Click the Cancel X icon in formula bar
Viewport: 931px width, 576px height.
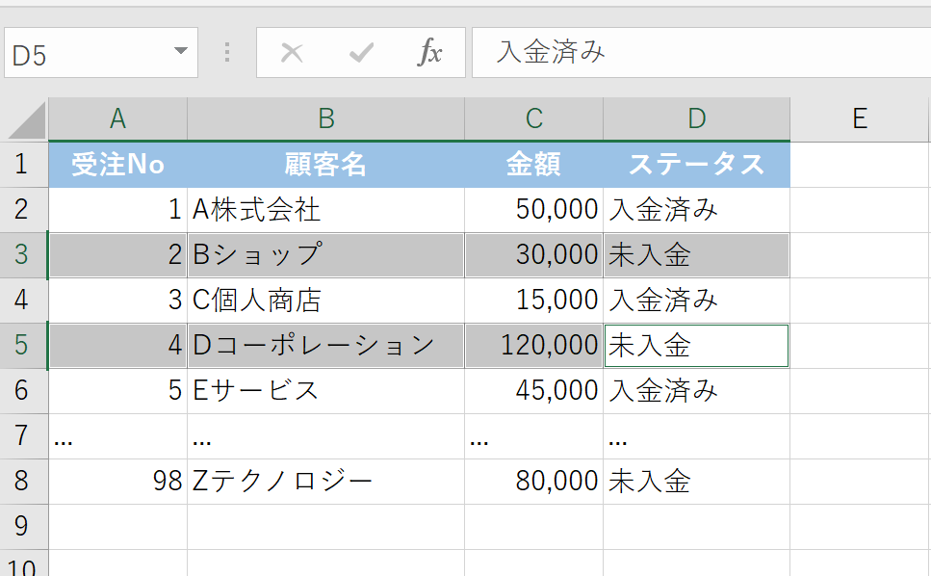pos(291,52)
